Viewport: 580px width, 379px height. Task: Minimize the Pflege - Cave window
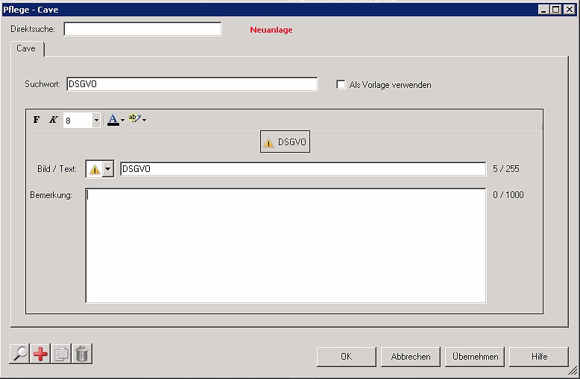coord(543,10)
